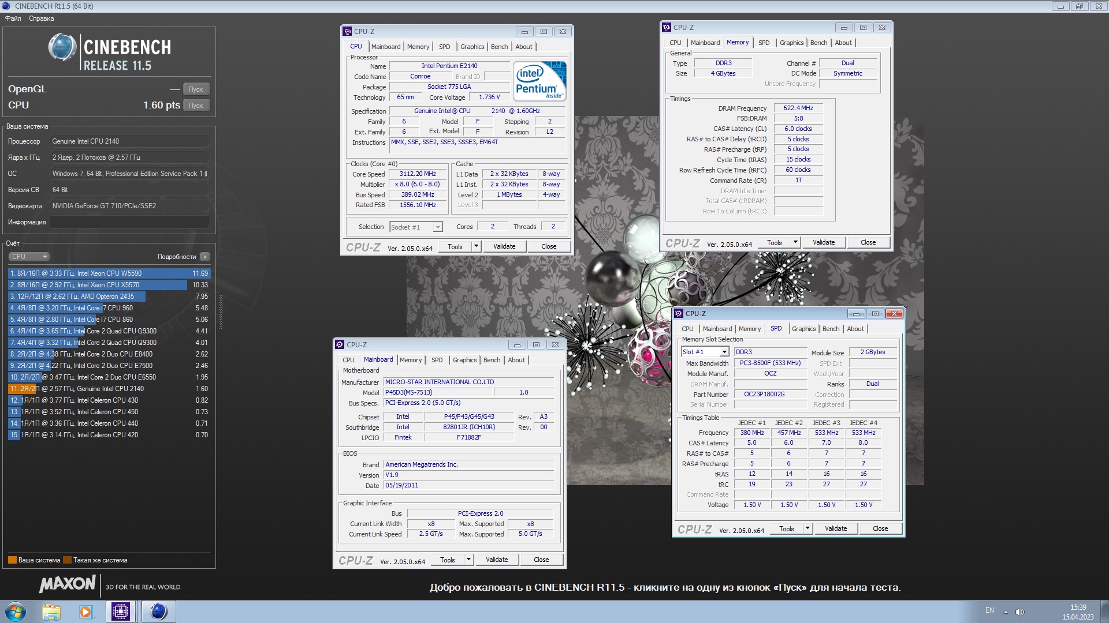Open Socket #1 selection dropdown
This screenshot has width=1109, height=623.
pos(416,227)
